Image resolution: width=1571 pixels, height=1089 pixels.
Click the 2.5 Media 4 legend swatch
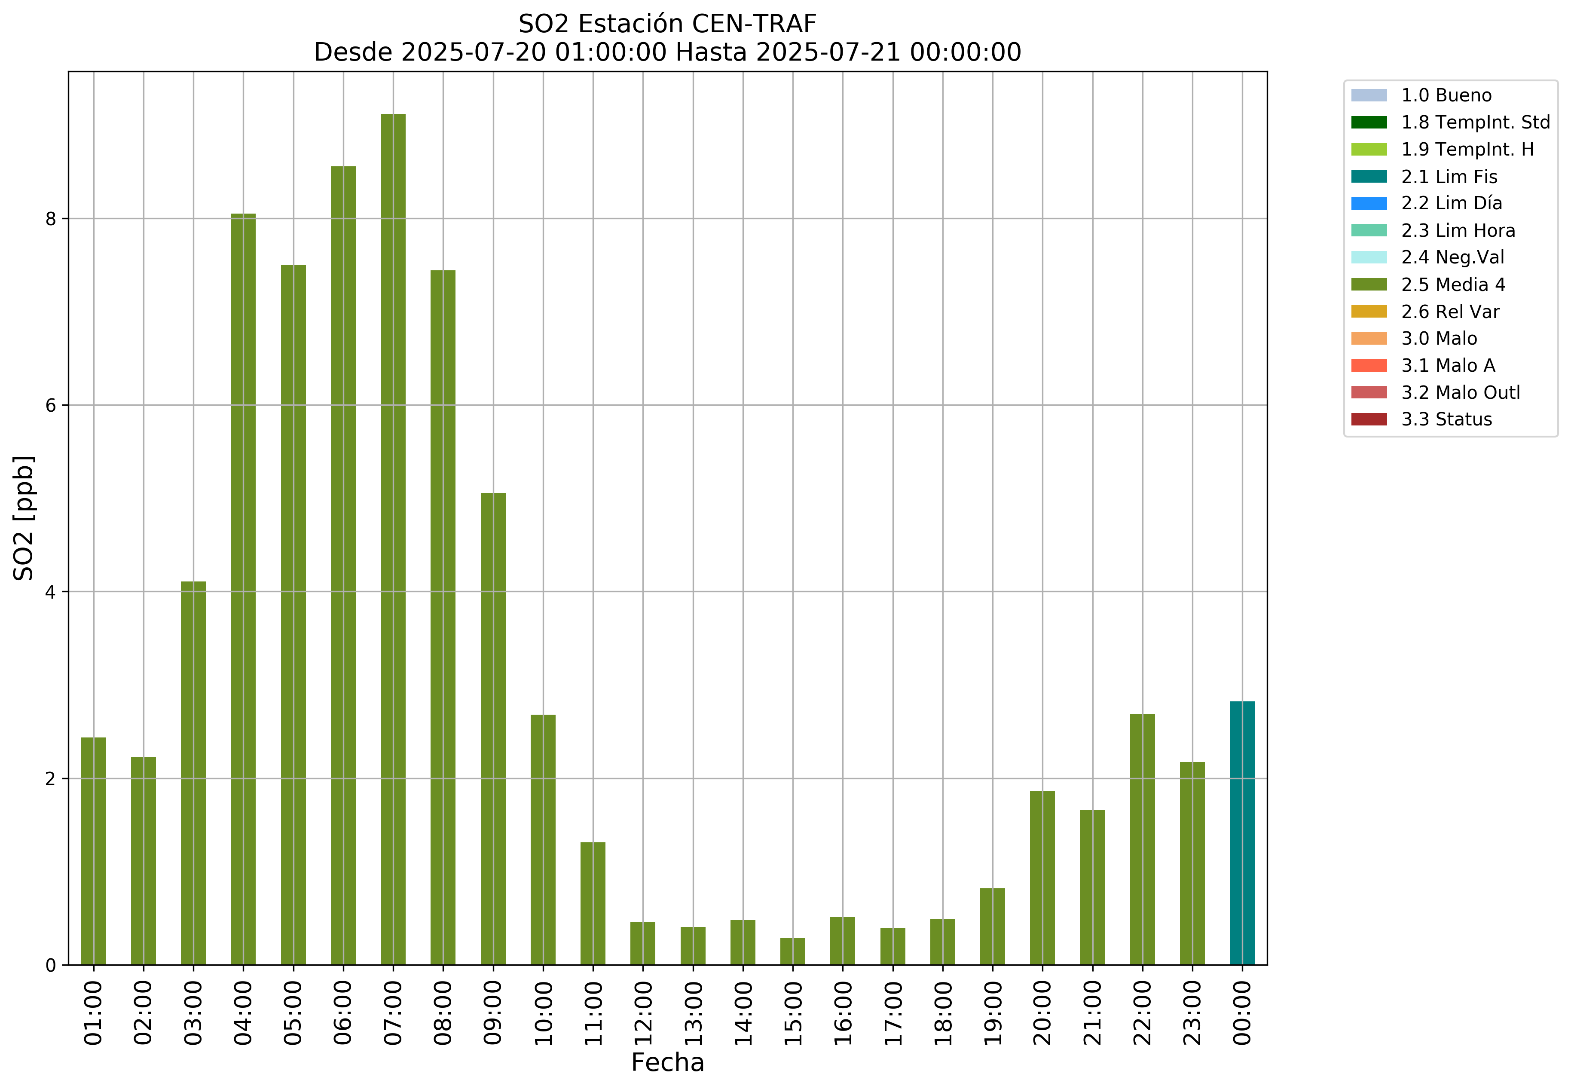coord(1369,284)
